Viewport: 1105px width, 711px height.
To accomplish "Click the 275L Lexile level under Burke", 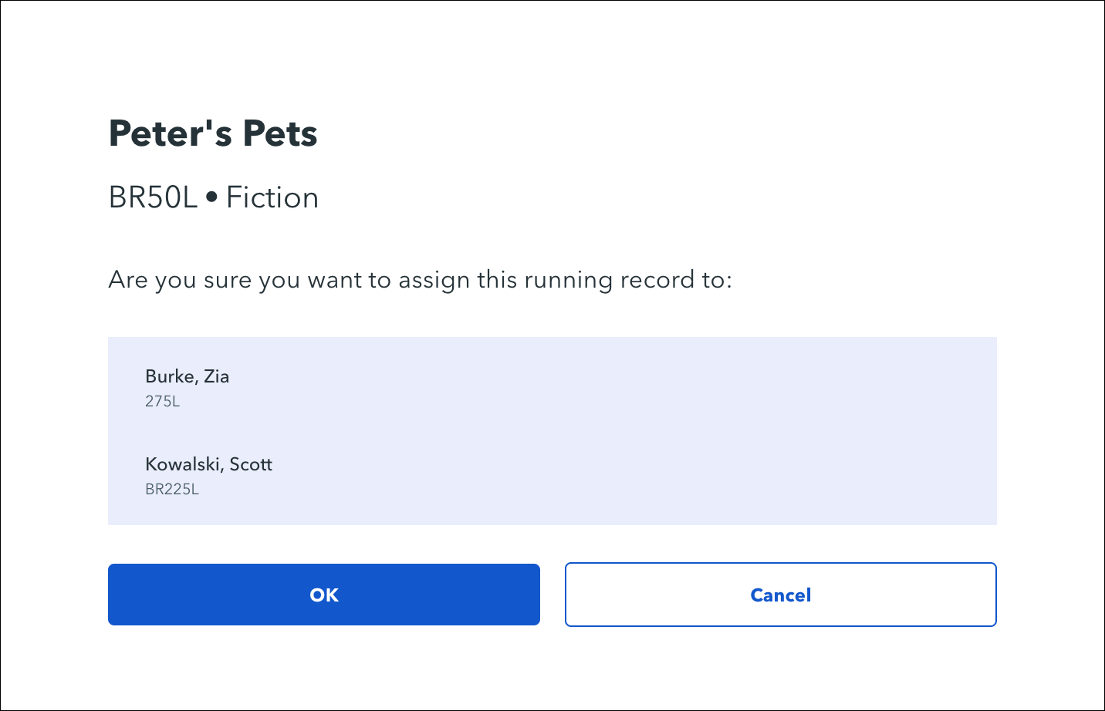I will tap(162, 401).
